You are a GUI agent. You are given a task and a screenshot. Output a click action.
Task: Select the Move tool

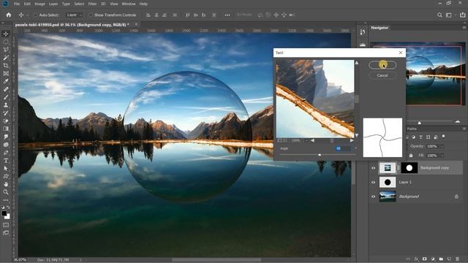6,34
